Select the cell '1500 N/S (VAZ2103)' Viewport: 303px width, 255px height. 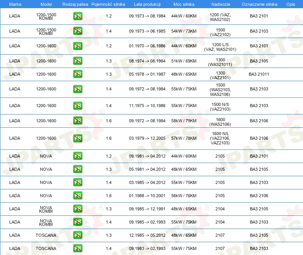[220, 107]
